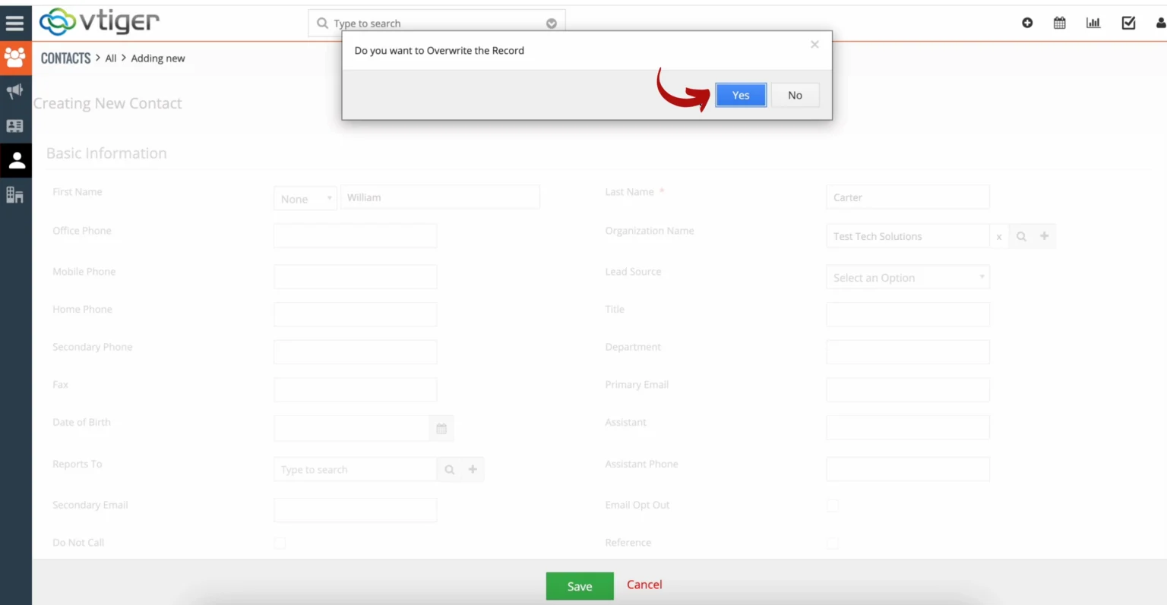Screen dimensions: 1167x605
Task: Open the Calendar from the top bar
Action: click(x=1059, y=23)
